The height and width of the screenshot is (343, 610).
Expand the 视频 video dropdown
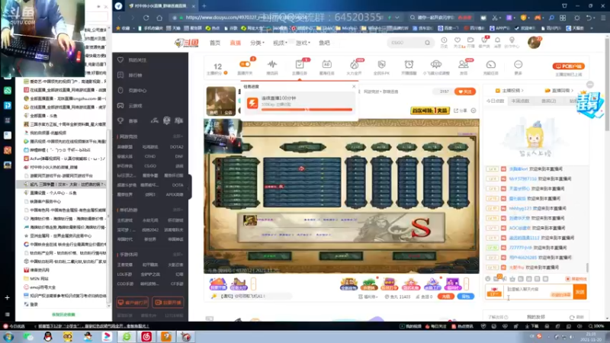[280, 43]
